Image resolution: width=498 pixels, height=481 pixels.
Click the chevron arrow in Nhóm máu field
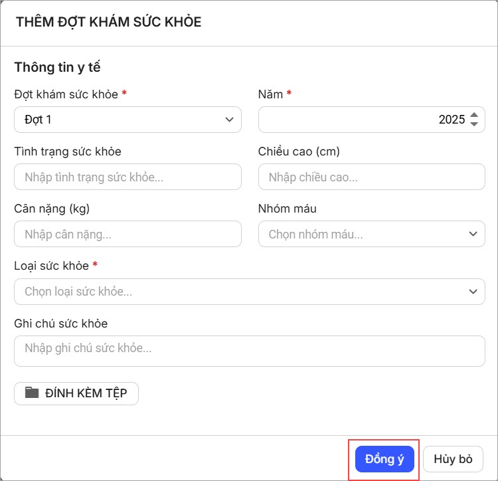click(473, 234)
